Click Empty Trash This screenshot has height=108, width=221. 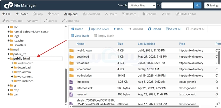click(x=104, y=36)
